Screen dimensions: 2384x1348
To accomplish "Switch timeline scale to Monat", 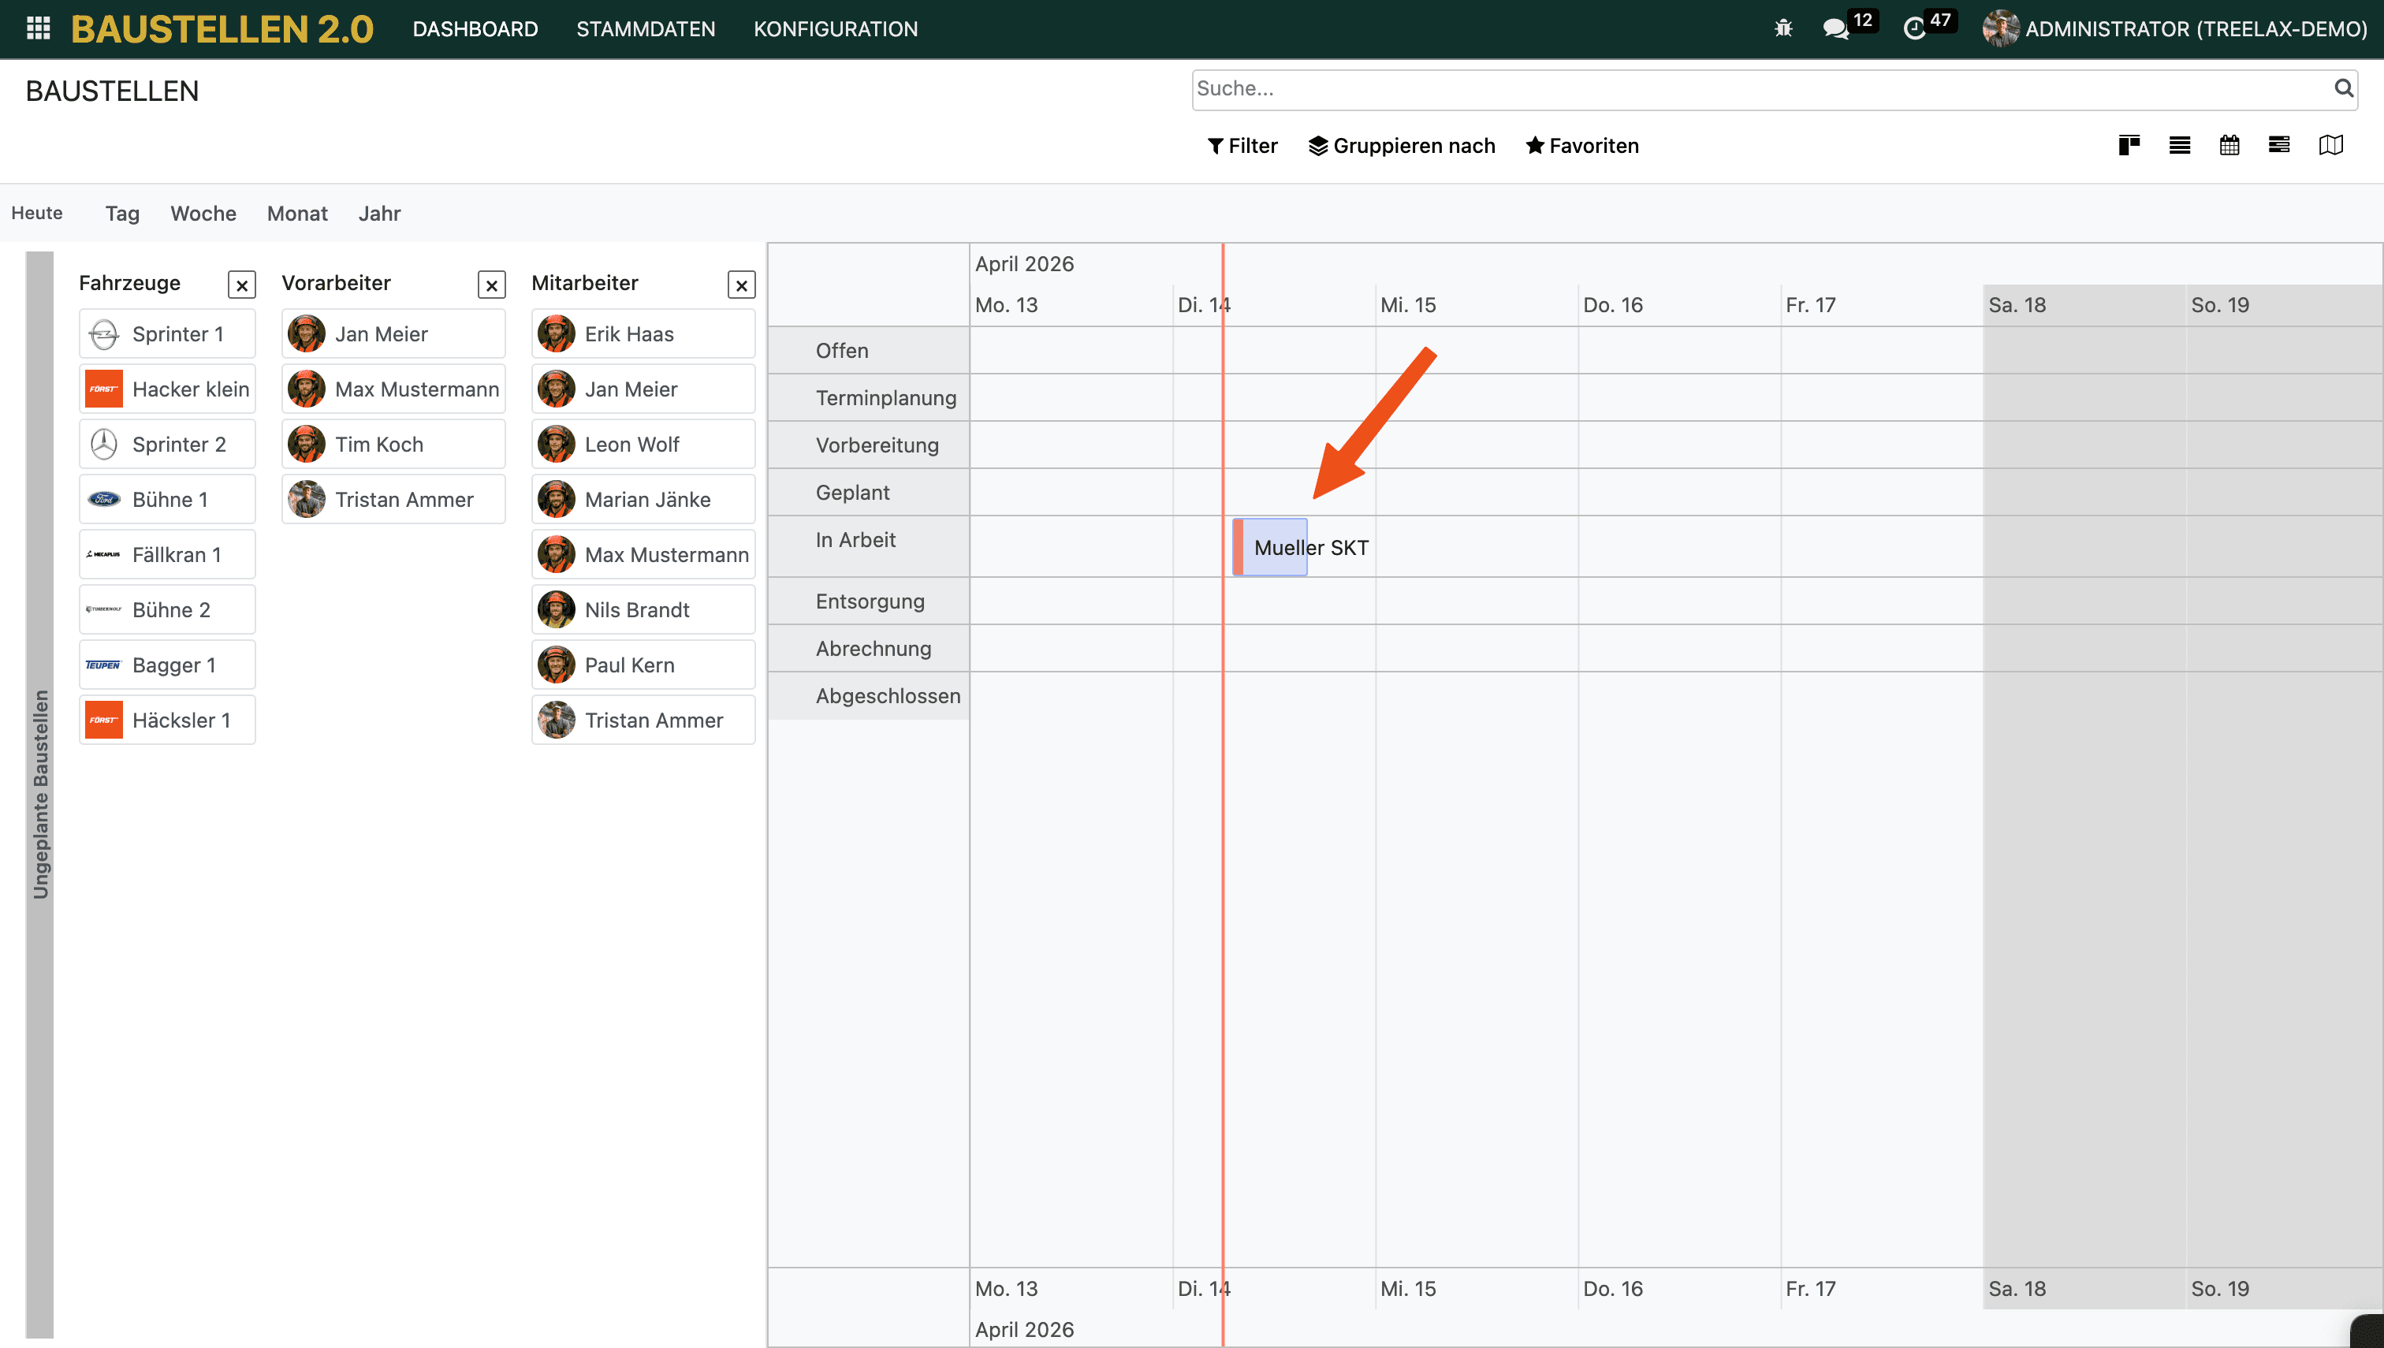I will (x=297, y=214).
